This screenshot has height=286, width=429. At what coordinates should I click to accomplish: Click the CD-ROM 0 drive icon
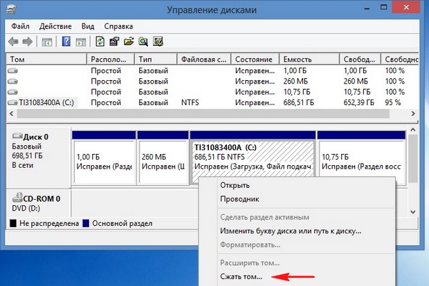click(x=17, y=197)
